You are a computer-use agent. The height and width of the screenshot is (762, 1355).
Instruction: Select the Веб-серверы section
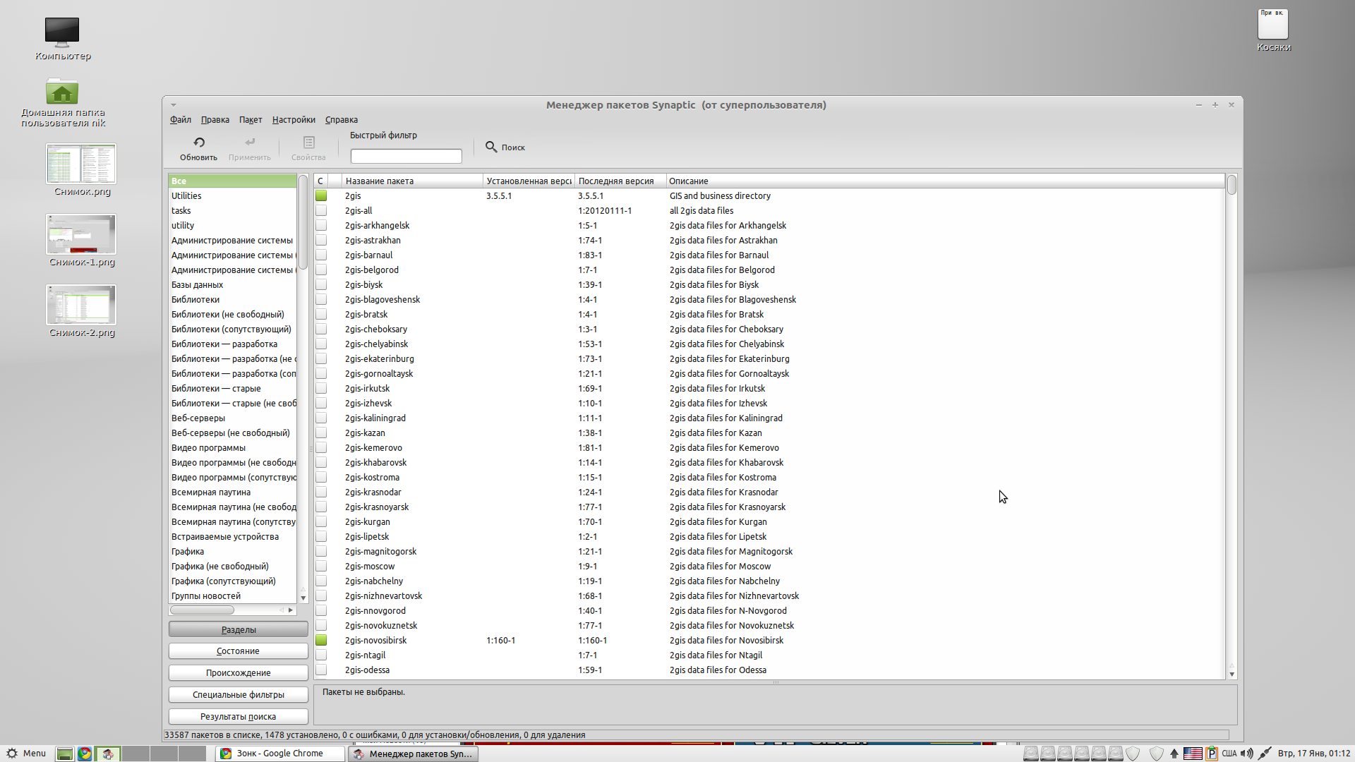[232, 418]
